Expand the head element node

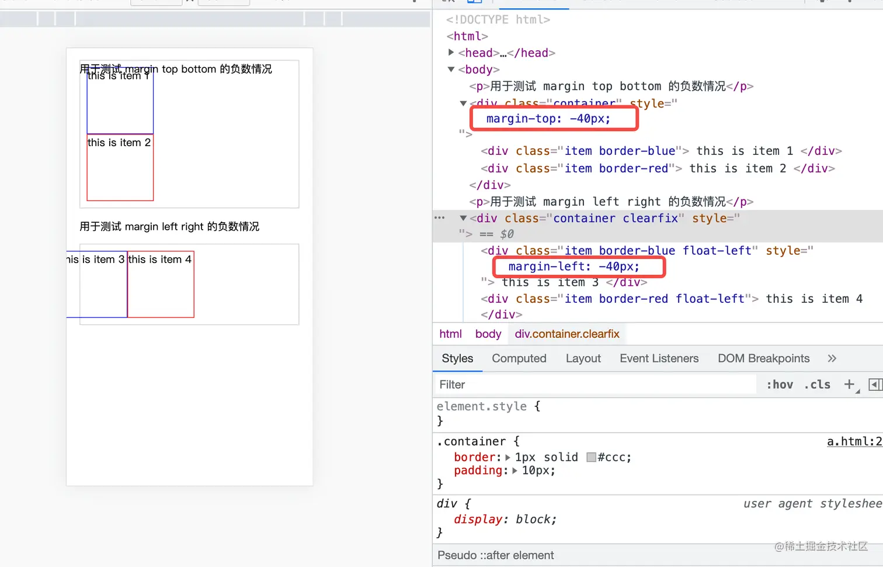click(x=451, y=53)
